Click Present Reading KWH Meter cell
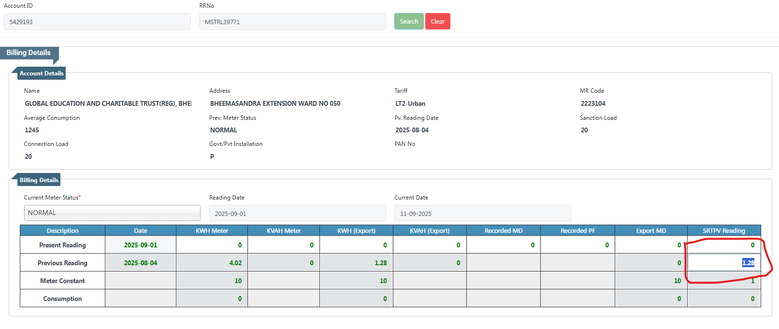This screenshot has height=329, width=779. coord(212,245)
